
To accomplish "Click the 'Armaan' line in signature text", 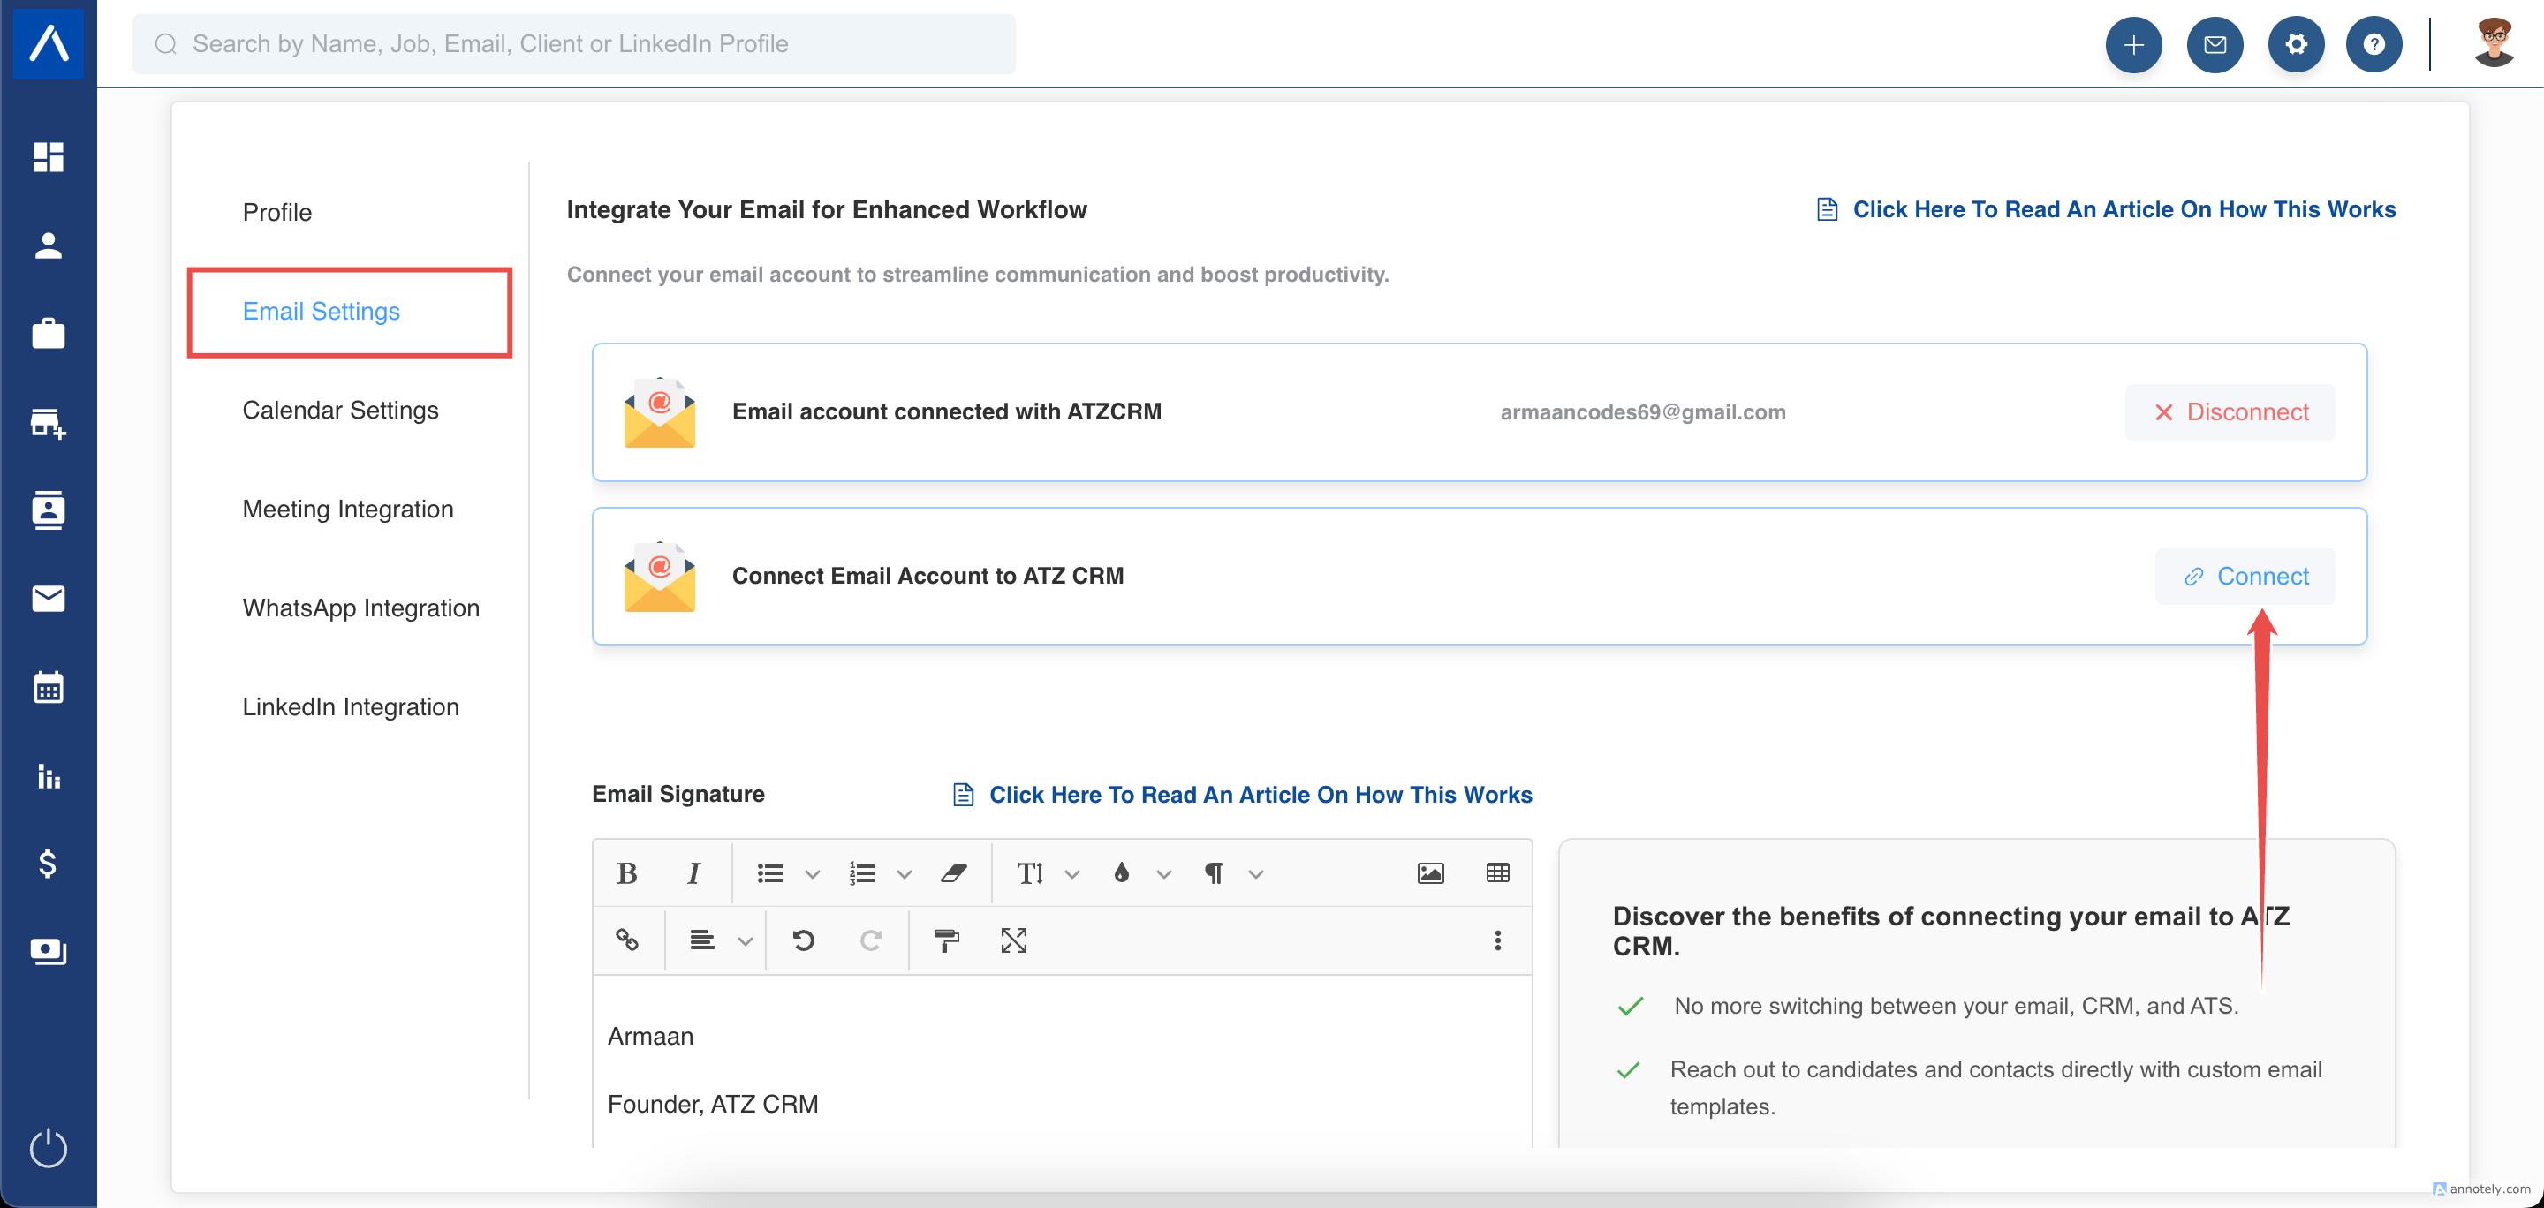I will tap(651, 1037).
